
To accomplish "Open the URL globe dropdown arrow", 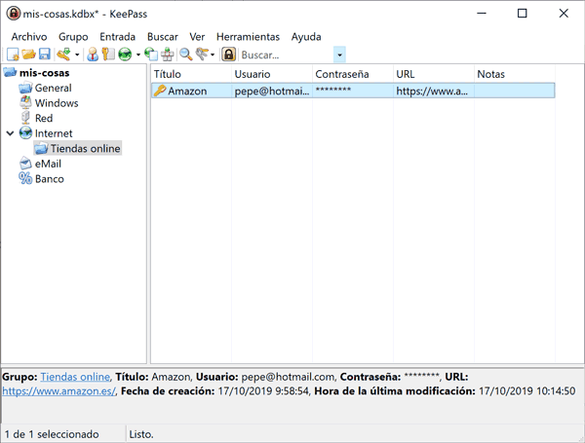I will pyautogui.click(x=137, y=55).
